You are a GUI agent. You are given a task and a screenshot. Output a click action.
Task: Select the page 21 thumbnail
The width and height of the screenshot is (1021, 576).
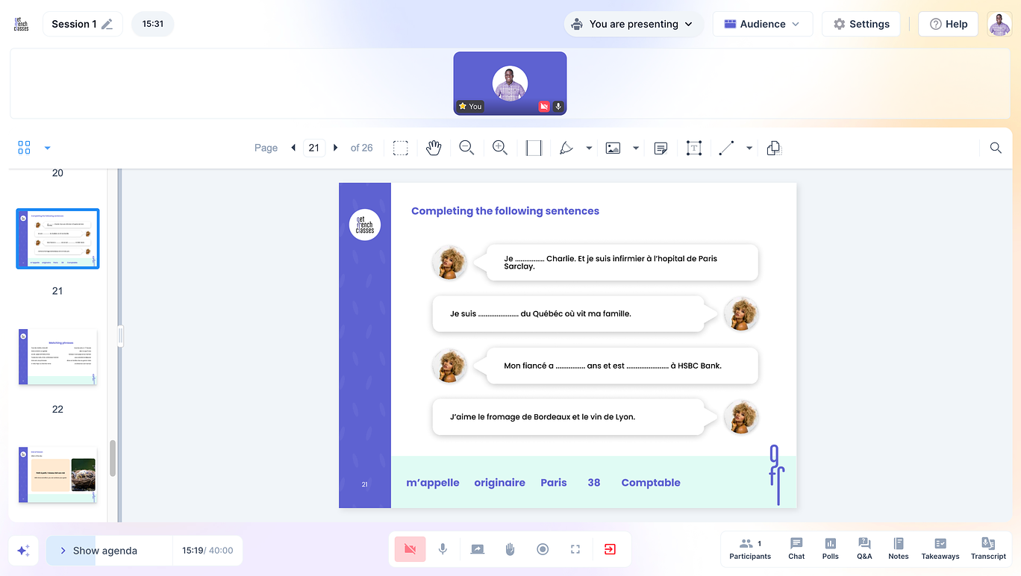pos(57,239)
